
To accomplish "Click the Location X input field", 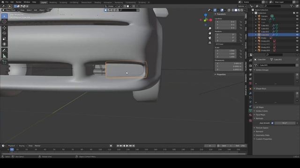I will (226, 22).
